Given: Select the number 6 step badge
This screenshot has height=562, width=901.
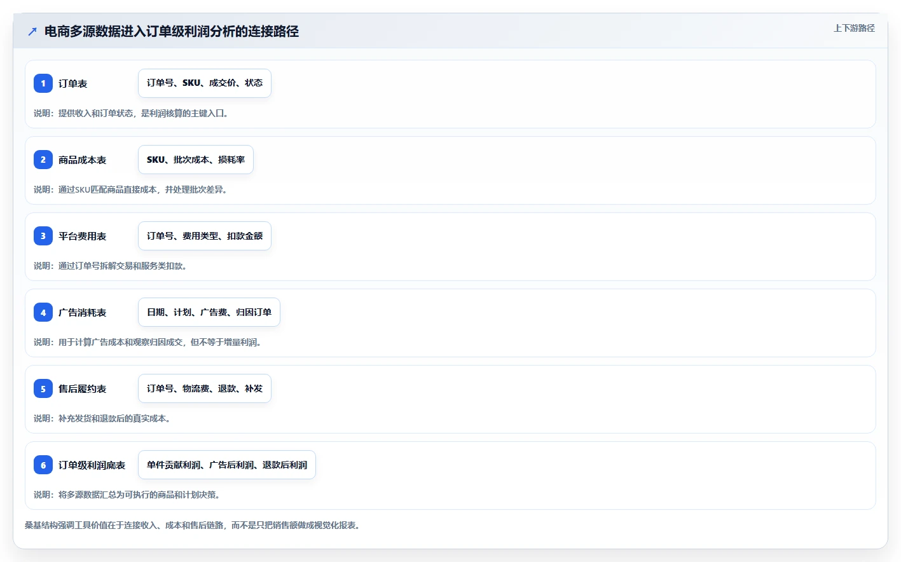Looking at the screenshot, I should pos(43,465).
